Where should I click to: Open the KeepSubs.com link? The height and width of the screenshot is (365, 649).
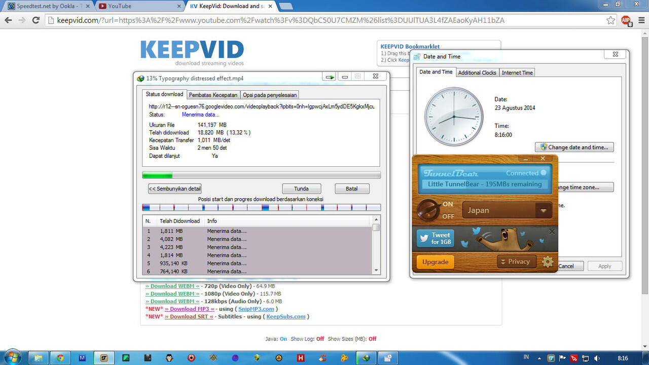coord(286,316)
